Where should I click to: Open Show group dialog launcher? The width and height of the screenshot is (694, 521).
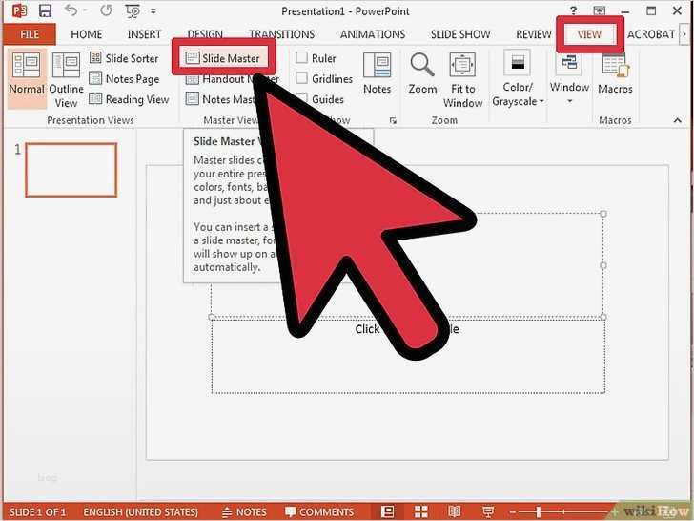pyautogui.click(x=393, y=120)
